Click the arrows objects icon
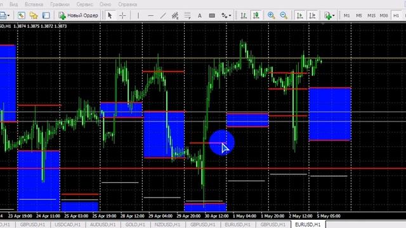This screenshot has width=406, height=228. point(224,15)
